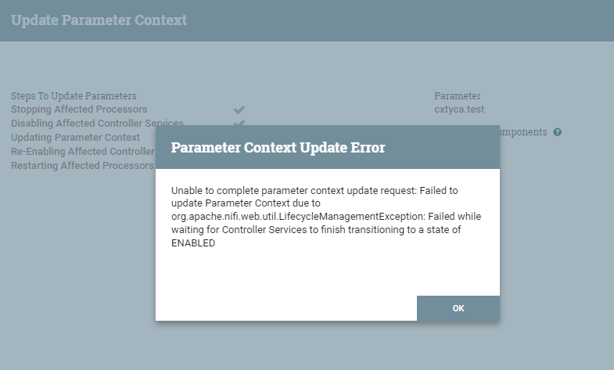Select the word ENABLED in the error message

(193, 243)
